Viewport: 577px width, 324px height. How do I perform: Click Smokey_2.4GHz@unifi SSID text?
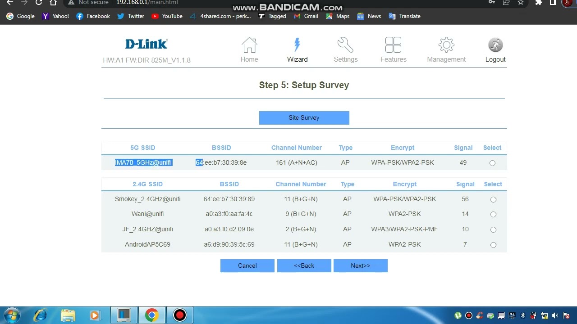click(x=147, y=199)
